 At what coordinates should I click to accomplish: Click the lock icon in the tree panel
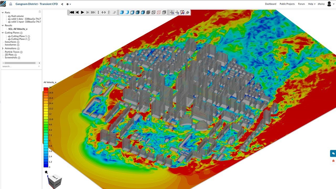(40, 12)
